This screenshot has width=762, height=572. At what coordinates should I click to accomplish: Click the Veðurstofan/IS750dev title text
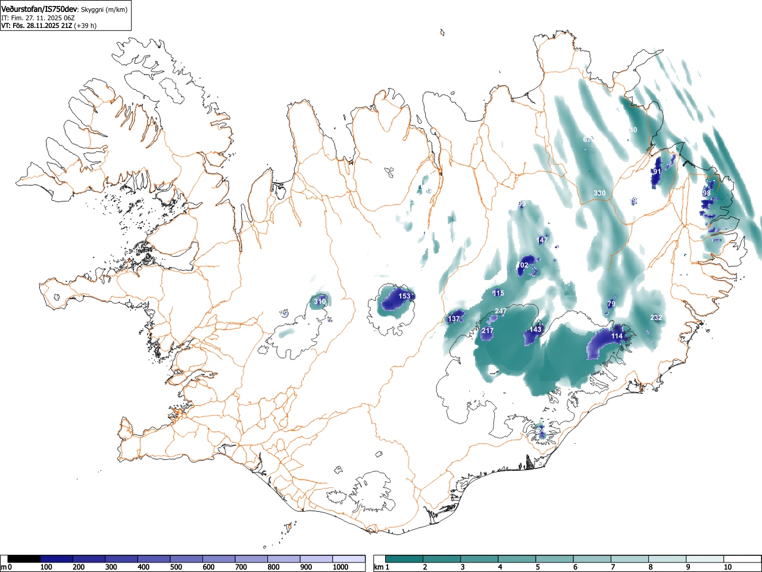point(39,9)
